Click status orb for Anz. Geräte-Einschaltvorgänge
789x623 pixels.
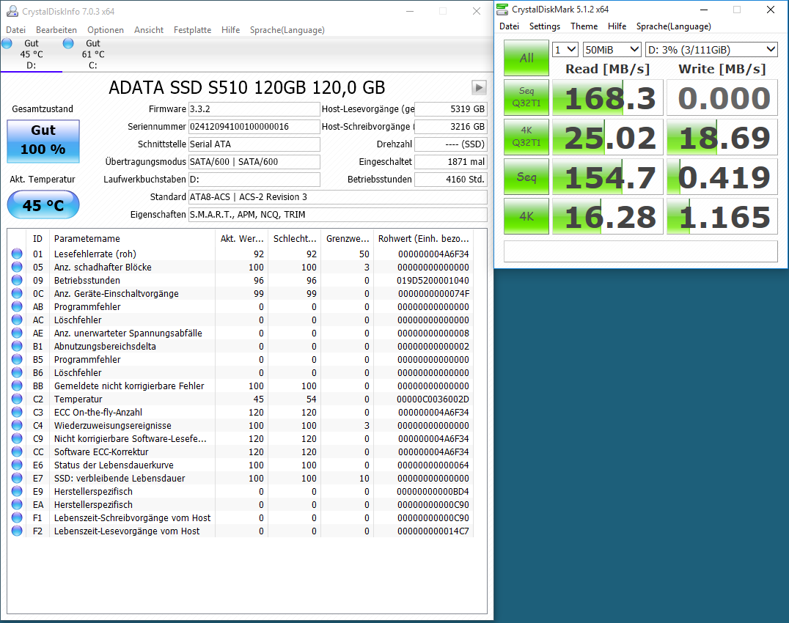17,293
